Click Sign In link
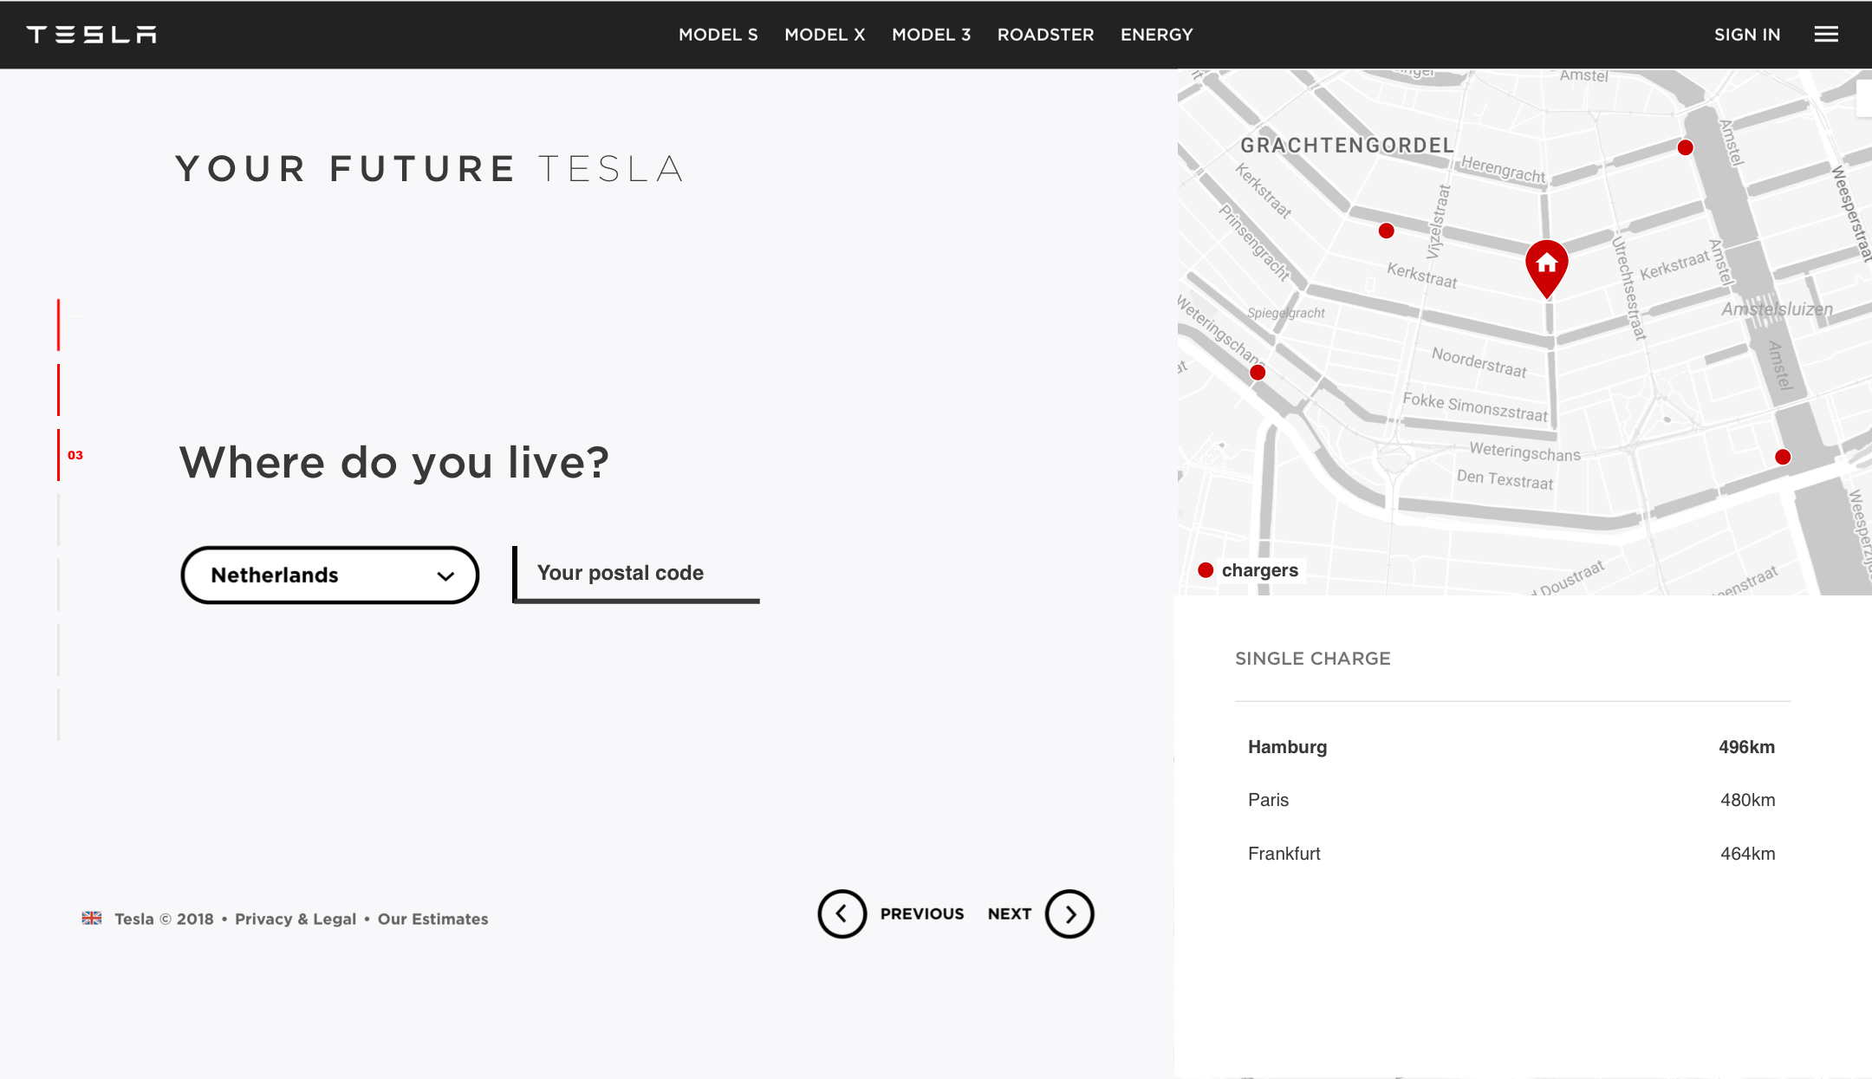This screenshot has height=1079, width=1872. point(1746,35)
